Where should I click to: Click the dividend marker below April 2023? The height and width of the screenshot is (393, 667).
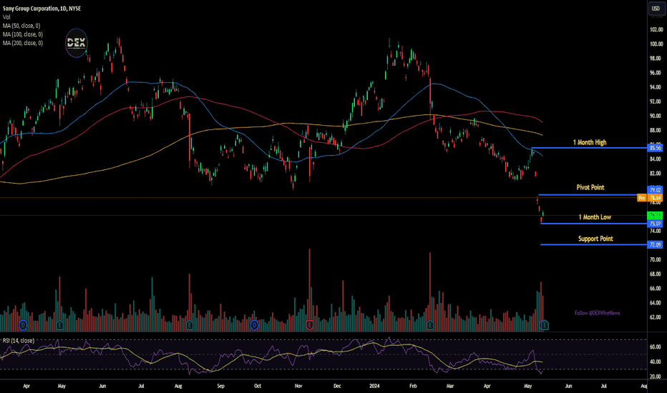[23, 326]
